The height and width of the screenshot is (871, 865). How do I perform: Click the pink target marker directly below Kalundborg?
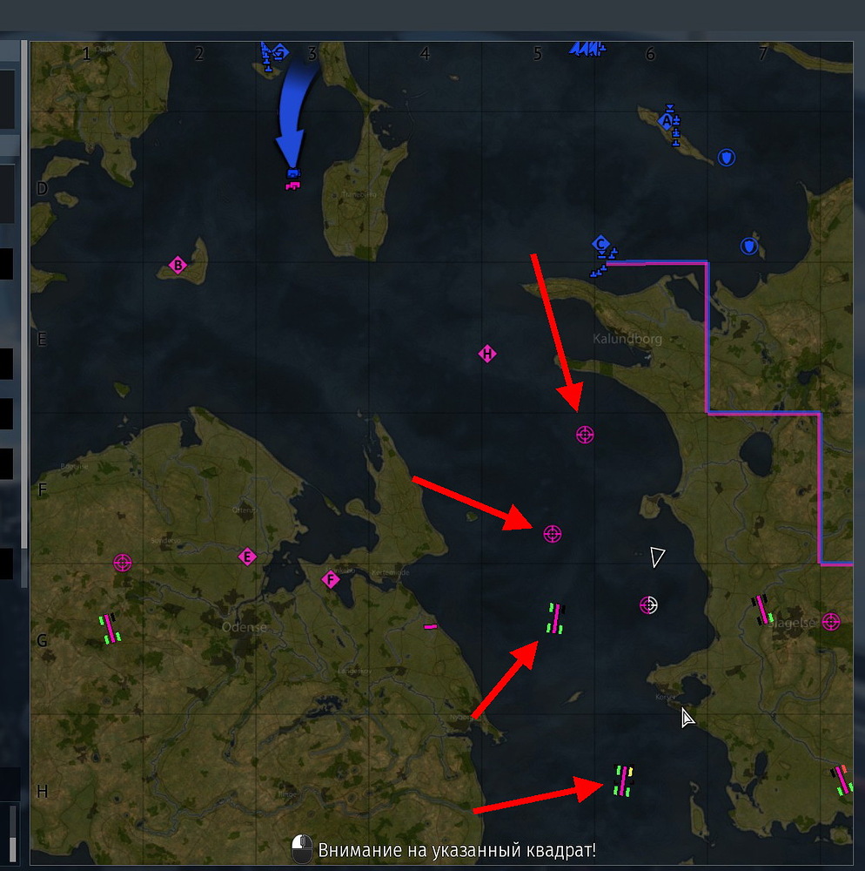pos(585,435)
